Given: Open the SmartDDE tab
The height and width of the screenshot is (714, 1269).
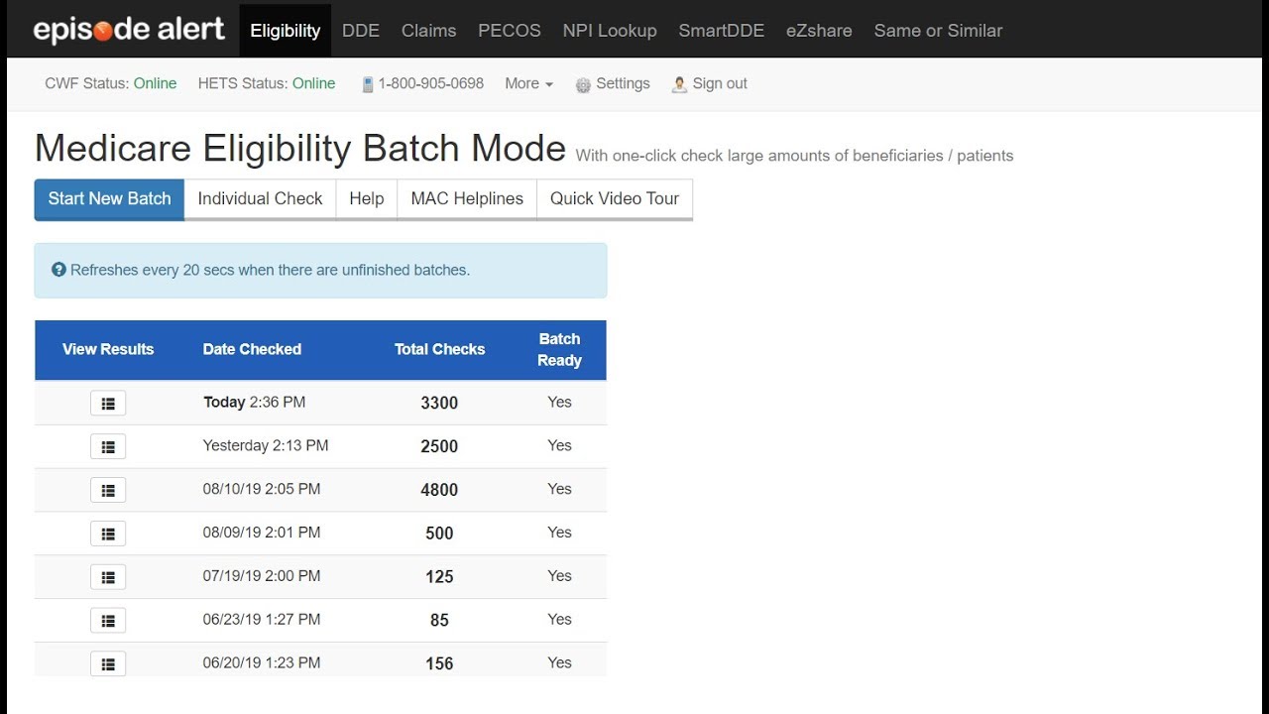Looking at the screenshot, I should click(x=722, y=31).
